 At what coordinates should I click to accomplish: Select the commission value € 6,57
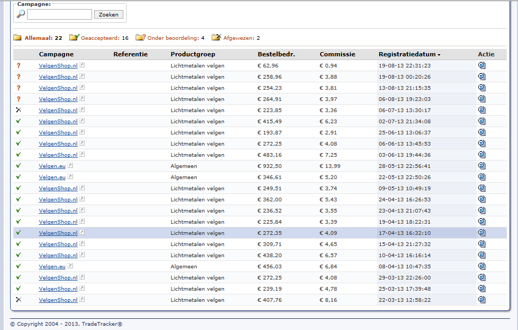point(328,256)
